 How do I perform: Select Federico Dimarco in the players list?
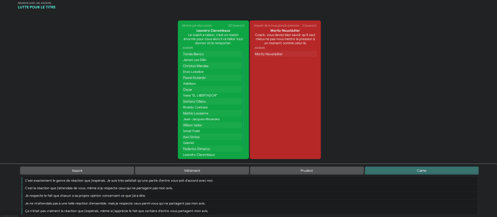click(196, 149)
